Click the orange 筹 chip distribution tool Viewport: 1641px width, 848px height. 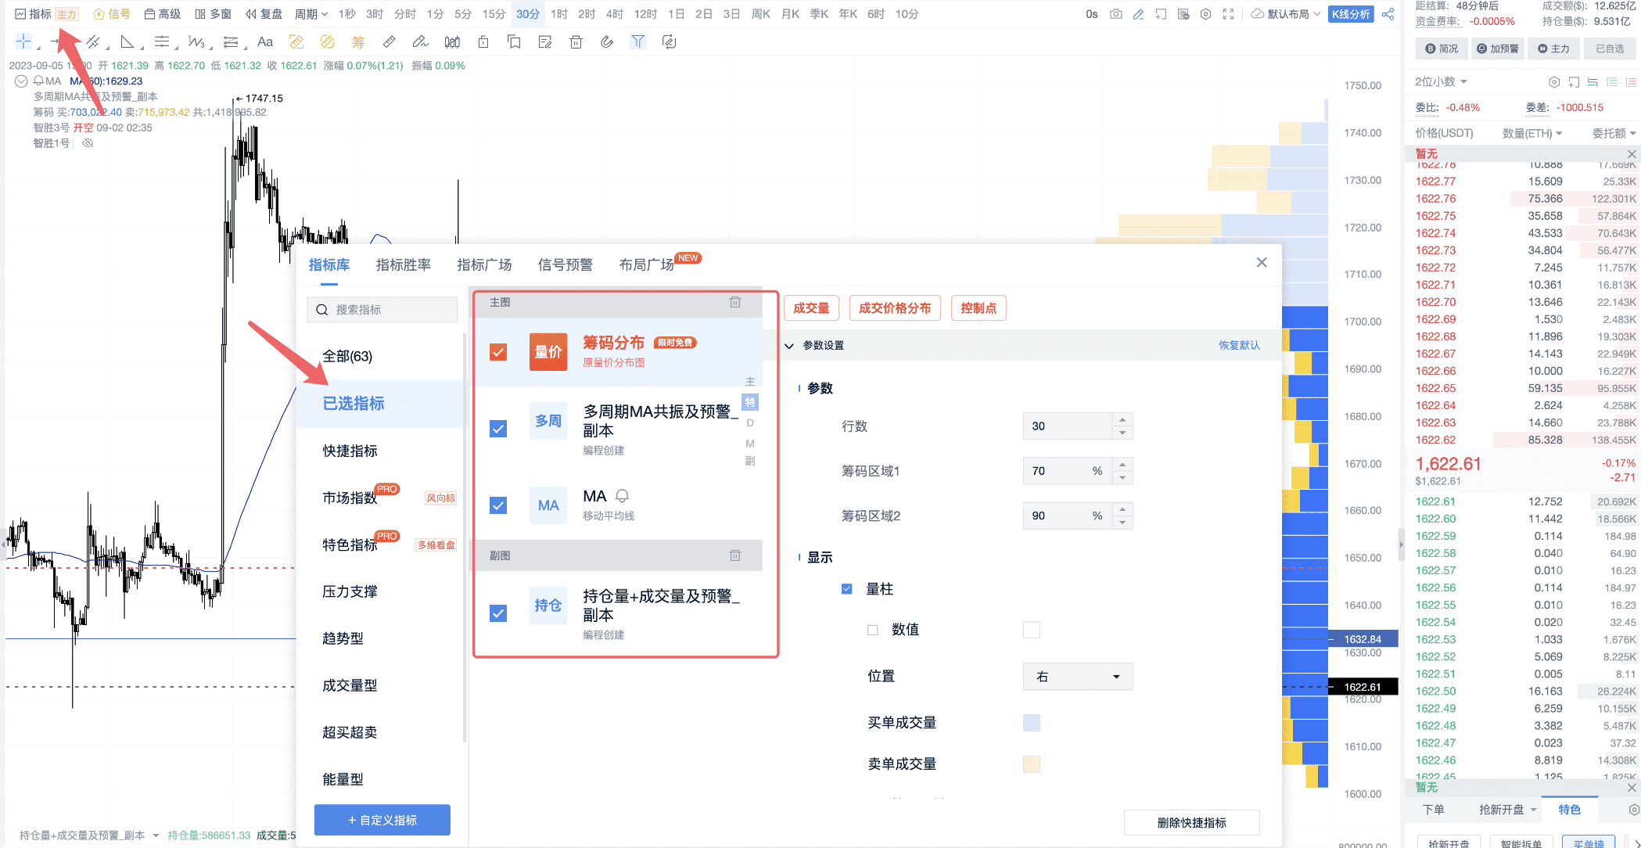click(358, 42)
